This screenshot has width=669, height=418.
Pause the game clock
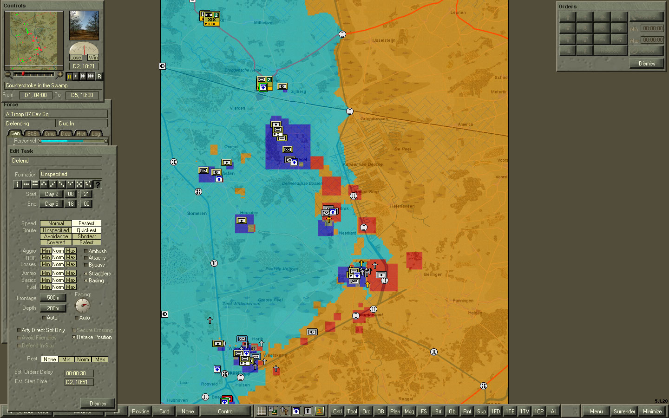click(x=69, y=76)
